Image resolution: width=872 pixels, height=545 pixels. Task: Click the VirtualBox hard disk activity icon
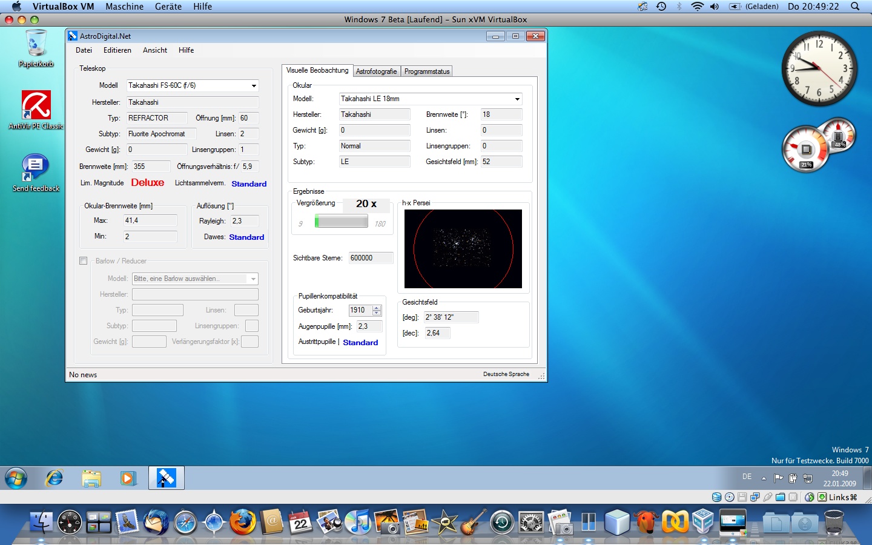pyautogui.click(x=717, y=497)
